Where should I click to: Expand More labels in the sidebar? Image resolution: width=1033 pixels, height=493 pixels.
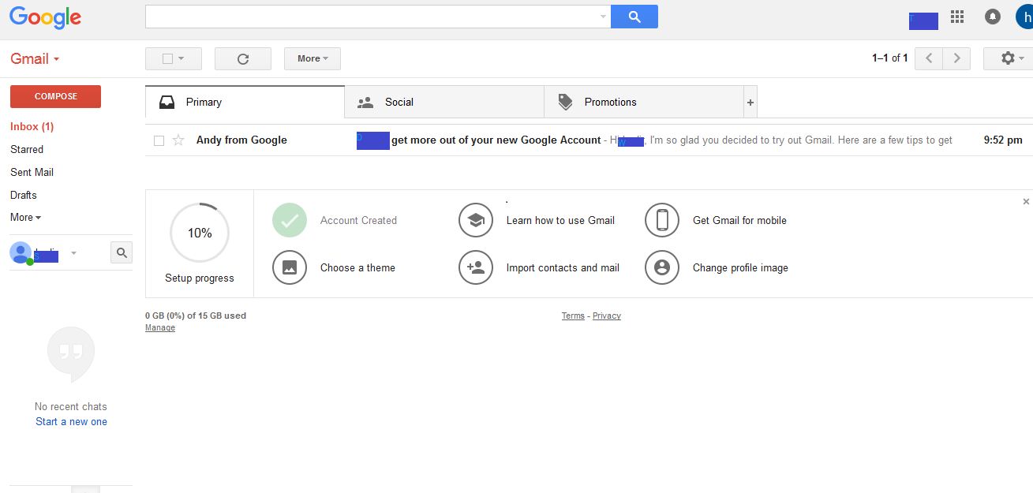pos(25,218)
